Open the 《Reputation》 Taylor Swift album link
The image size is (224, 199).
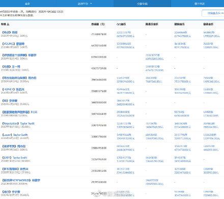click(18, 124)
